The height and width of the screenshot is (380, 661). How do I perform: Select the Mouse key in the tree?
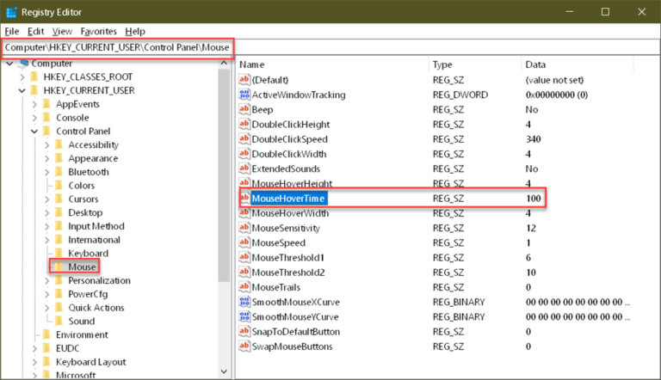82,267
